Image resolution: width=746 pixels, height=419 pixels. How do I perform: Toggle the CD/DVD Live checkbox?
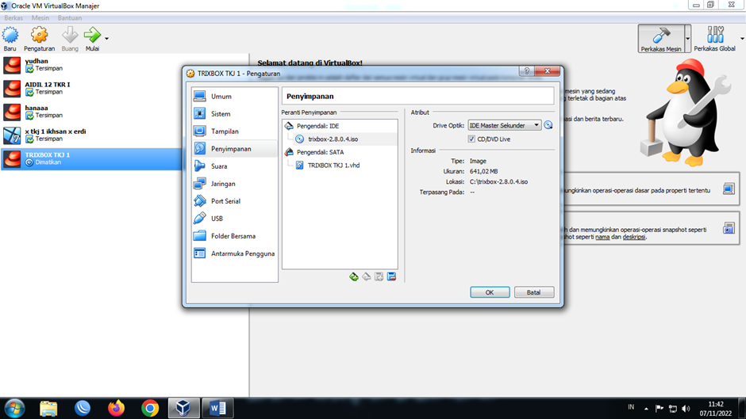tap(471, 139)
